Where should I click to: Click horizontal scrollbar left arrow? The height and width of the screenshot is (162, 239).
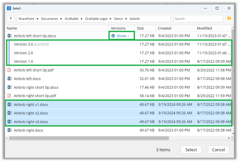coord(7,138)
